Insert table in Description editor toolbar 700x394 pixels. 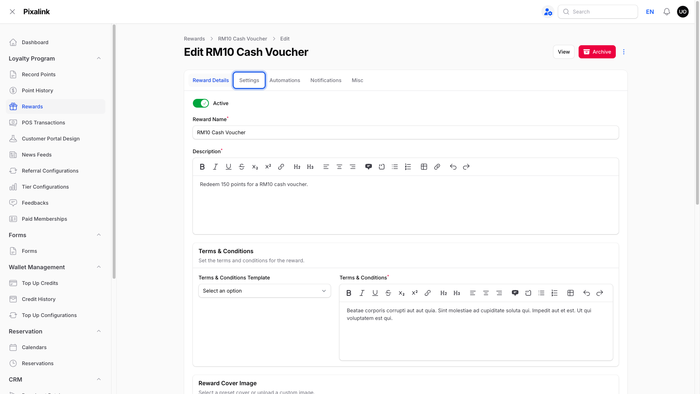[424, 167]
